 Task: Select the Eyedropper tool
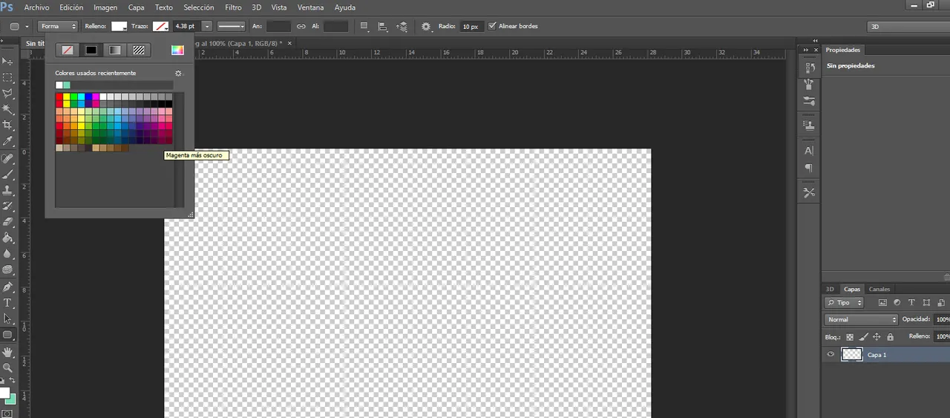tap(8, 141)
